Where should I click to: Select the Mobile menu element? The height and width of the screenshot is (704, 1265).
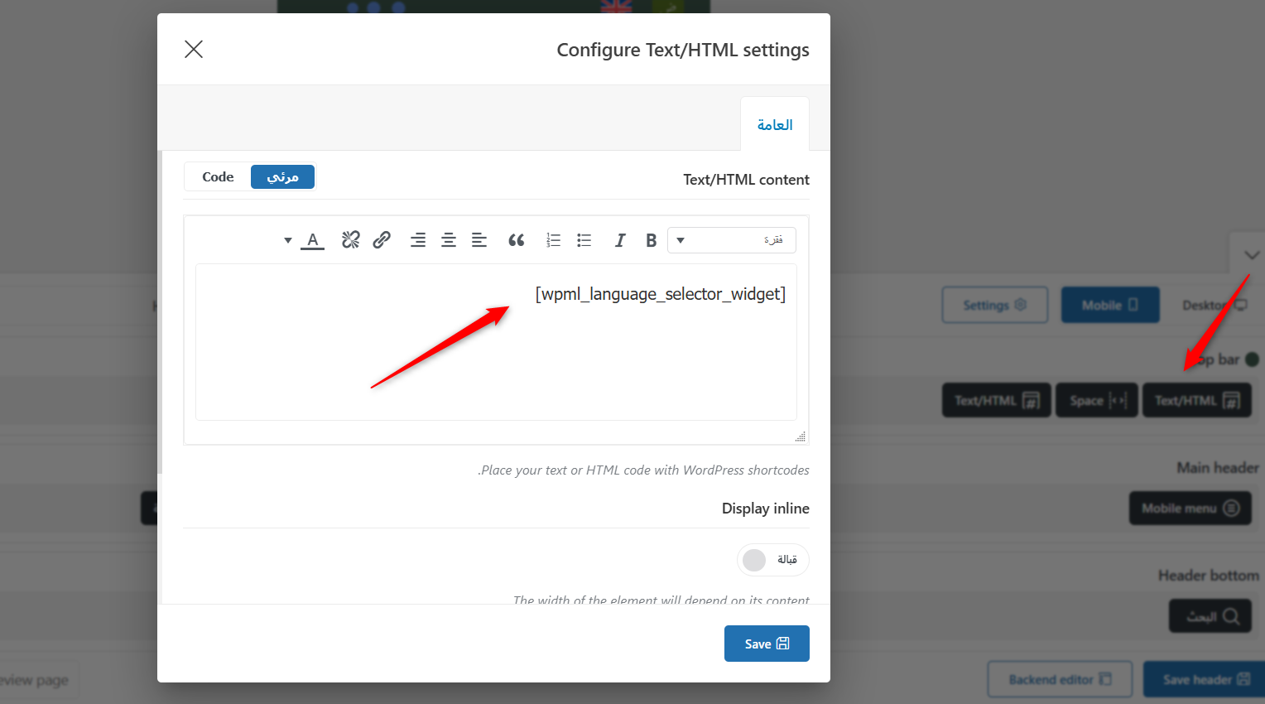pos(1190,508)
